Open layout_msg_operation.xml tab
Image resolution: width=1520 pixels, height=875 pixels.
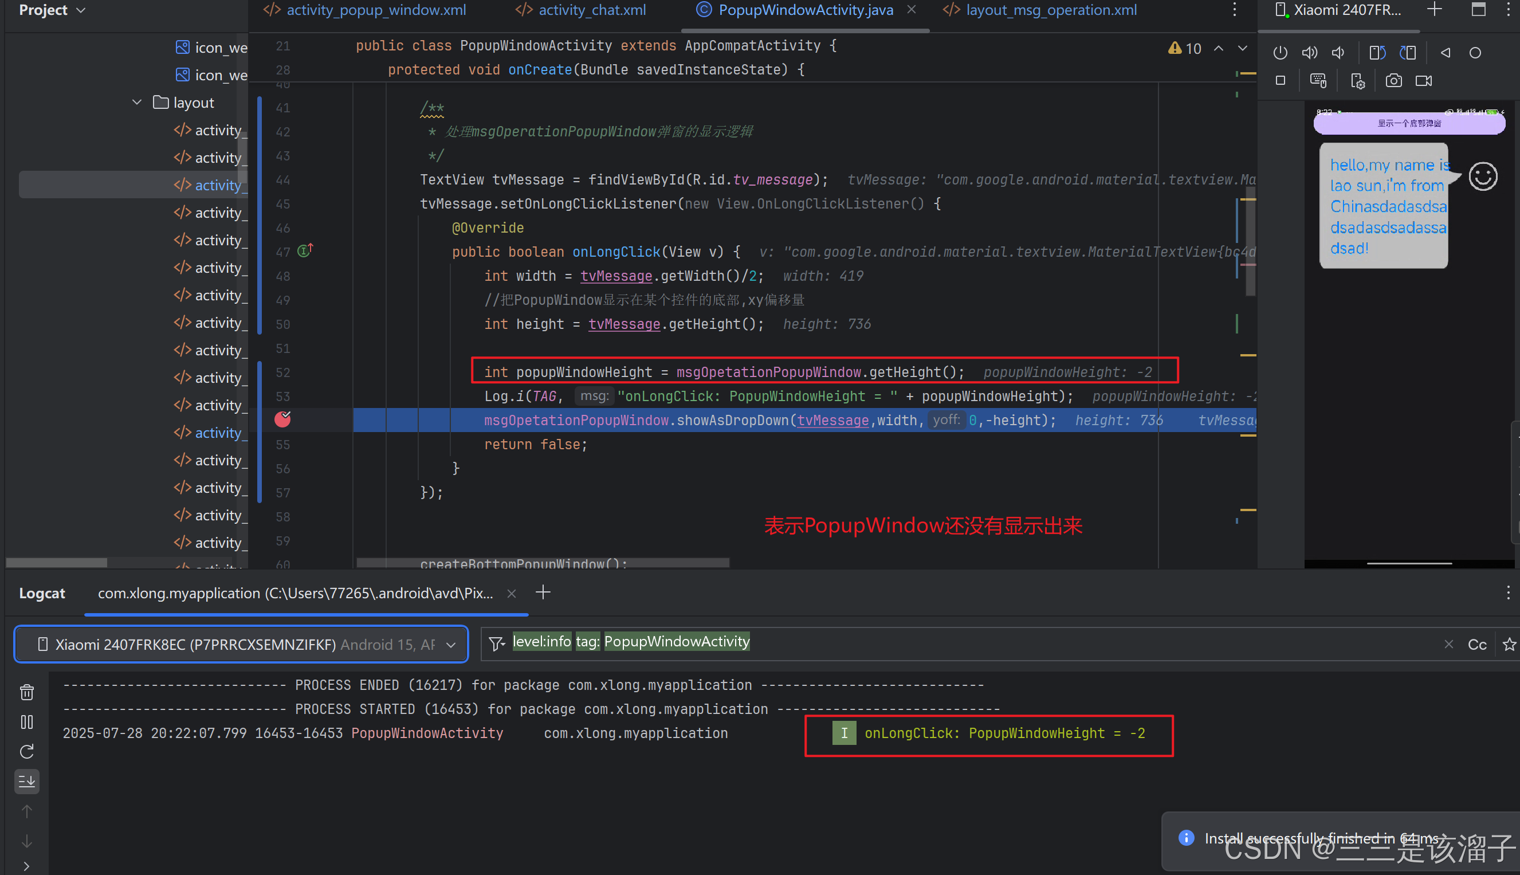click(x=1040, y=10)
